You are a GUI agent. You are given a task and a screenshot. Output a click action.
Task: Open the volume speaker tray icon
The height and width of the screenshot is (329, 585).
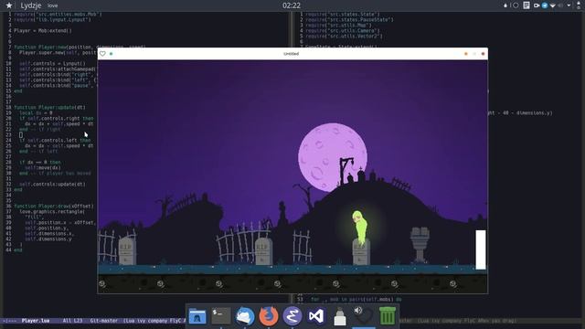coord(560,5)
